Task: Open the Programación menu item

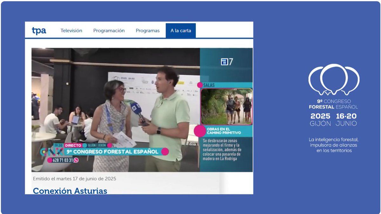Action: point(109,31)
